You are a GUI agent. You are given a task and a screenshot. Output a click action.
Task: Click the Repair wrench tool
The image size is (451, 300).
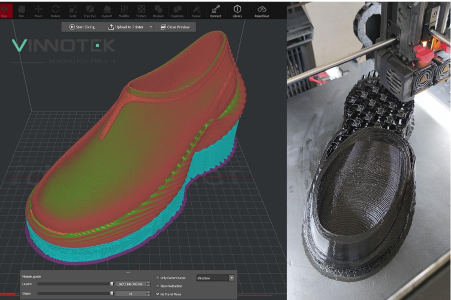pyautogui.click(x=196, y=11)
